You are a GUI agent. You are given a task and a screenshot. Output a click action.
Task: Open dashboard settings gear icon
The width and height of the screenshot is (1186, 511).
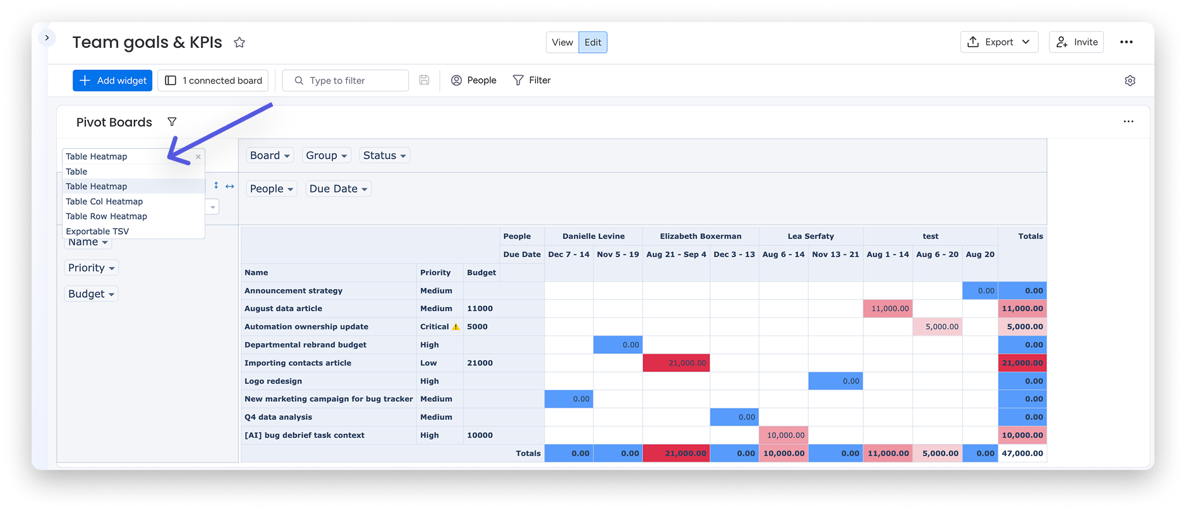1130,81
